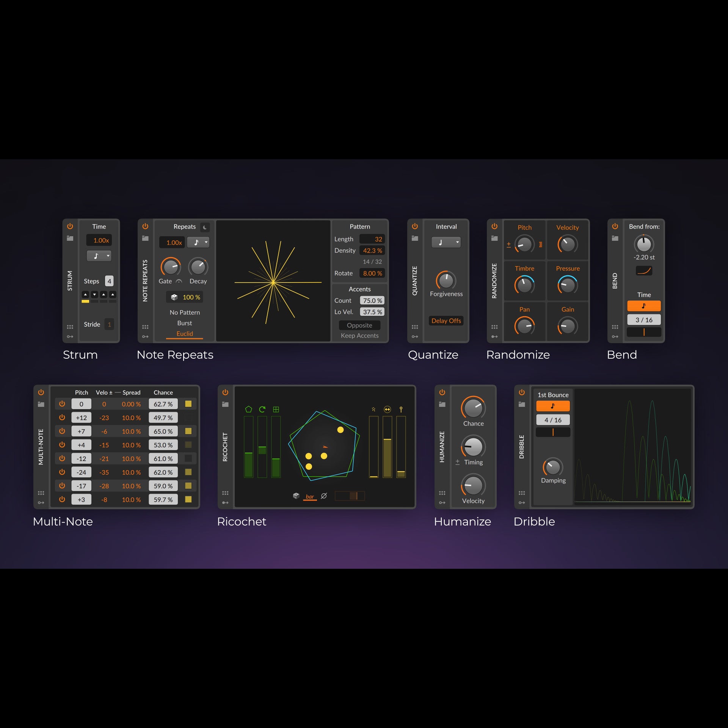The height and width of the screenshot is (728, 728).
Task: Click the Rotate value 8.00 %
Action: pyautogui.click(x=372, y=273)
